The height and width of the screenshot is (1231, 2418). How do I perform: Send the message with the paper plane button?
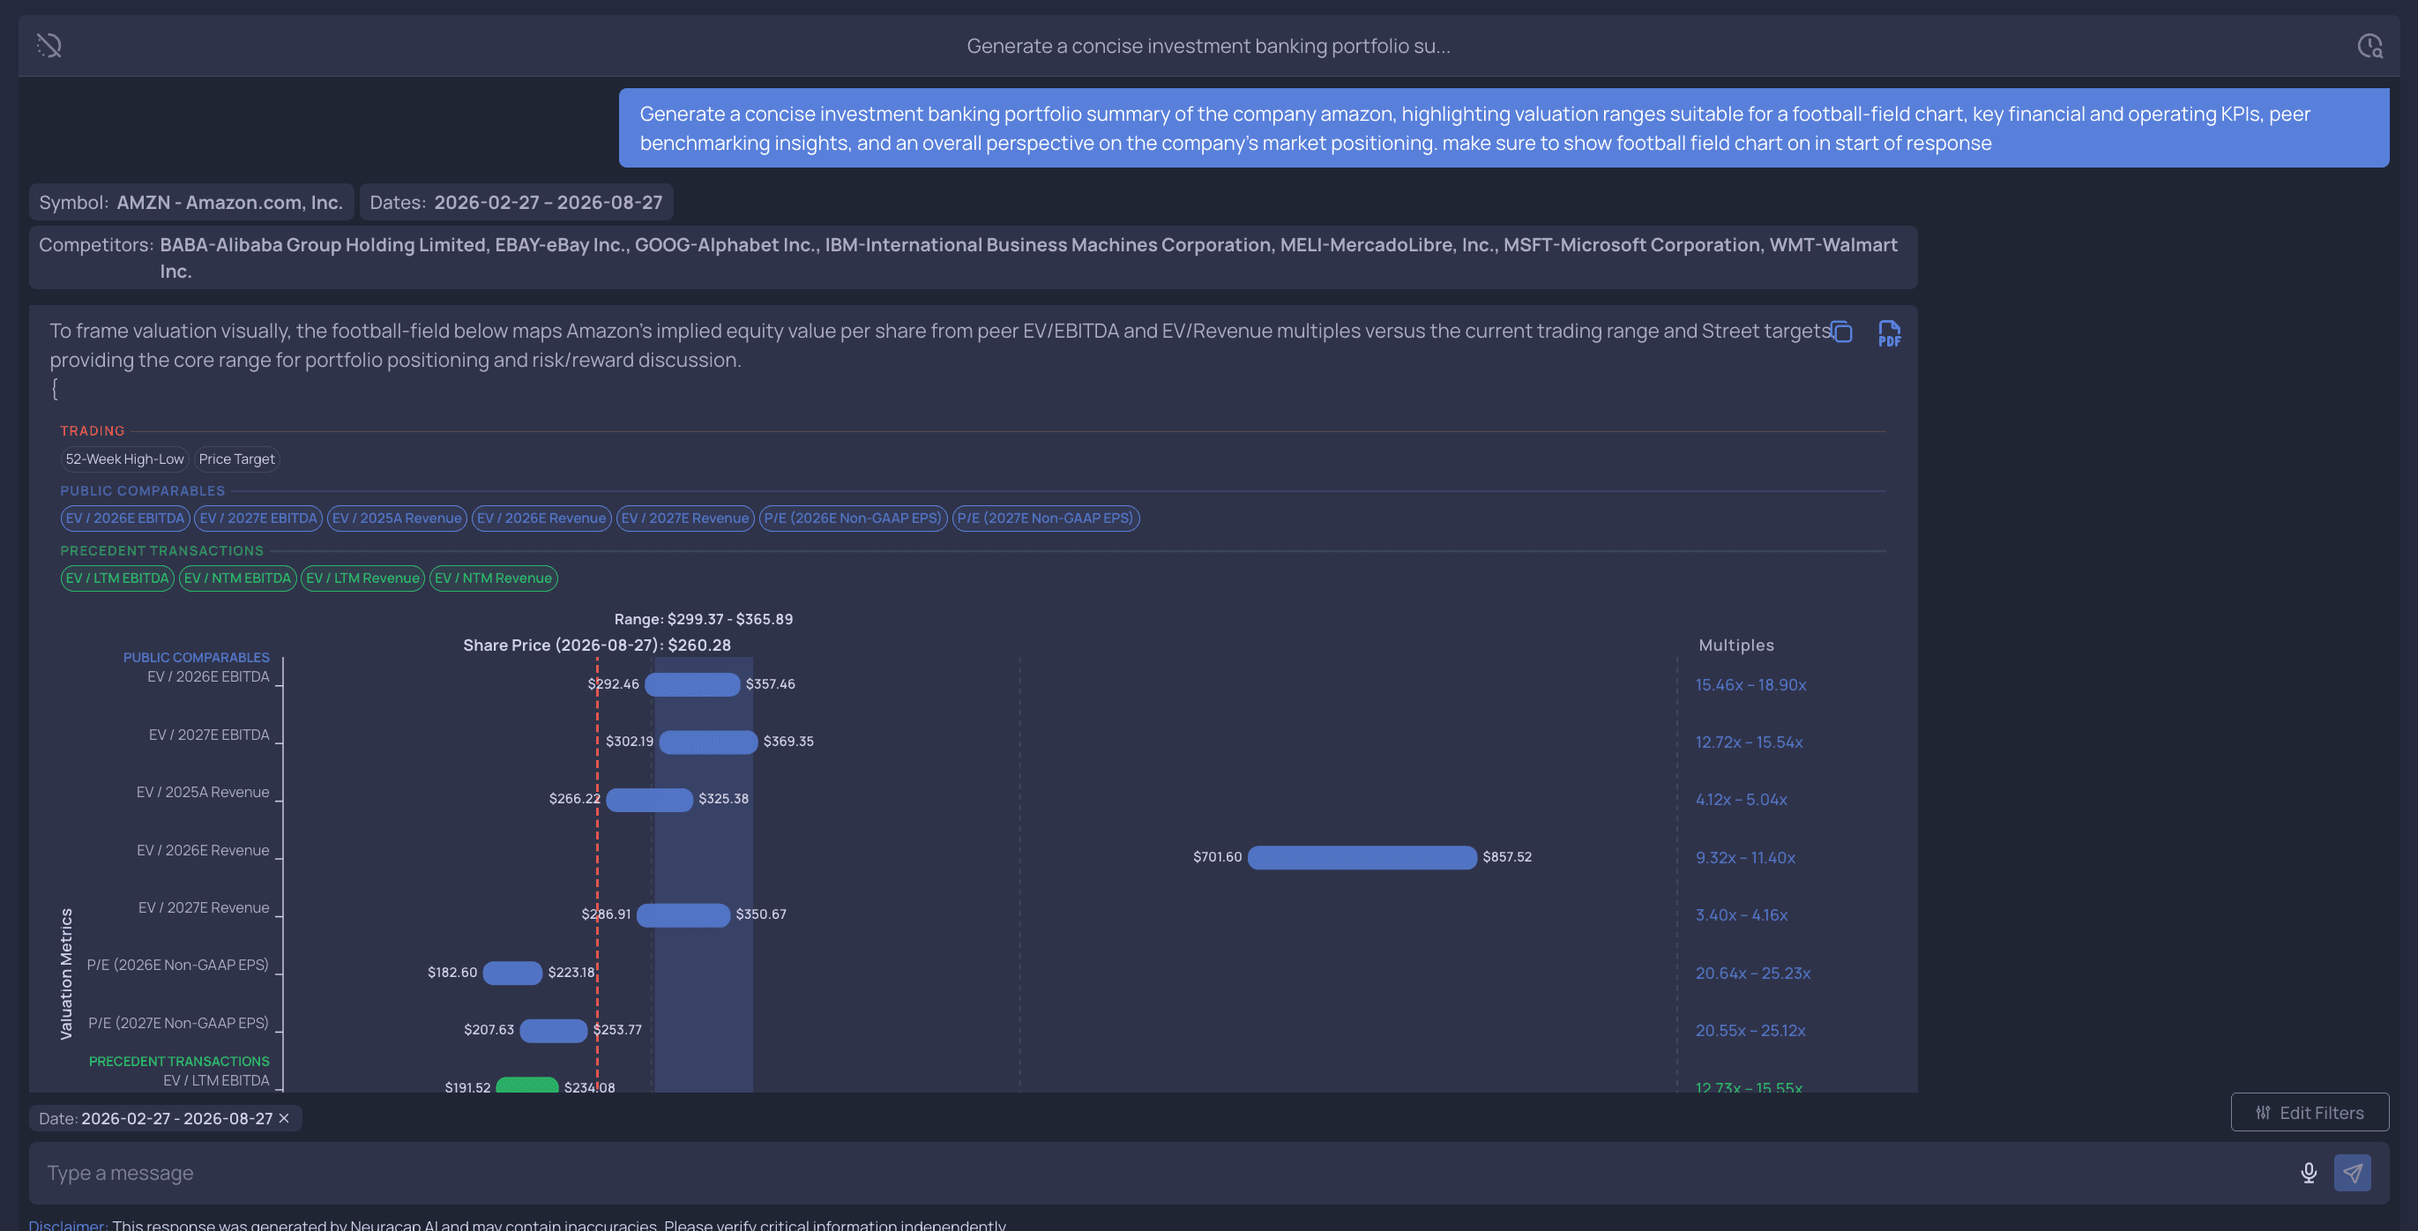[2352, 1173]
